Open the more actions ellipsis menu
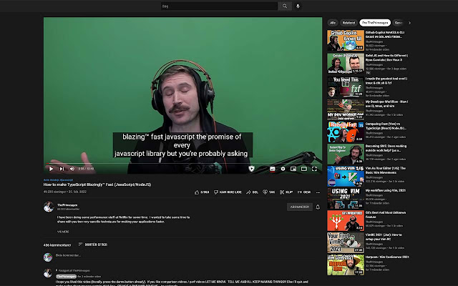The image size is (458, 286). tap(318, 192)
